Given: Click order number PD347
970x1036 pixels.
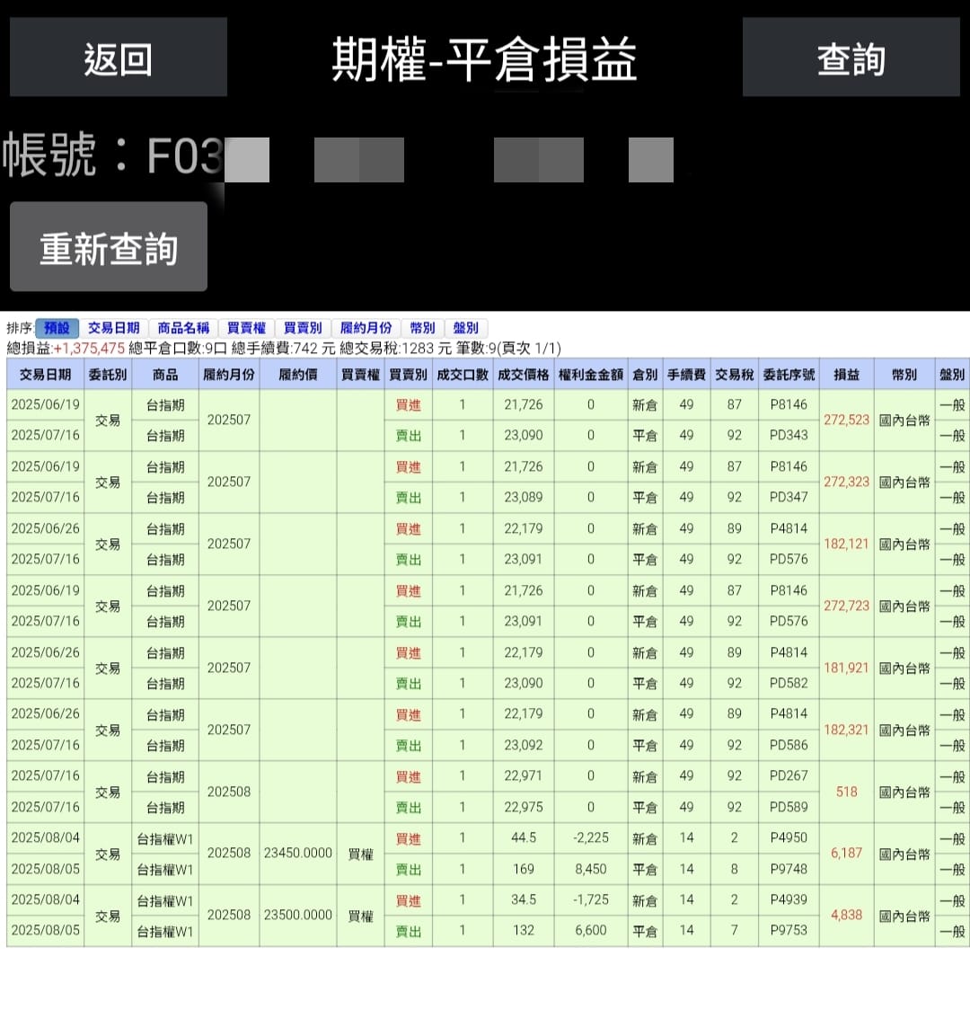Looking at the screenshot, I should click(x=789, y=498).
